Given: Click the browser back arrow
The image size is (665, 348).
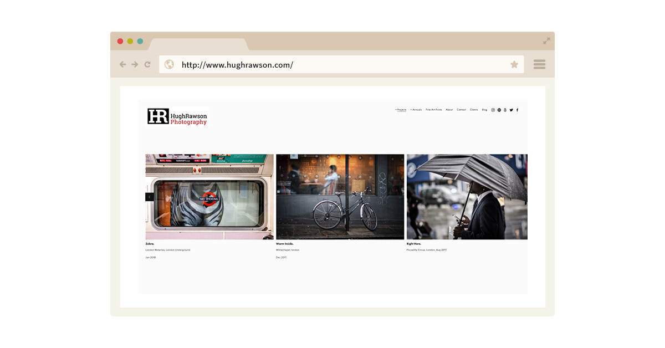Looking at the screenshot, I should point(123,64).
